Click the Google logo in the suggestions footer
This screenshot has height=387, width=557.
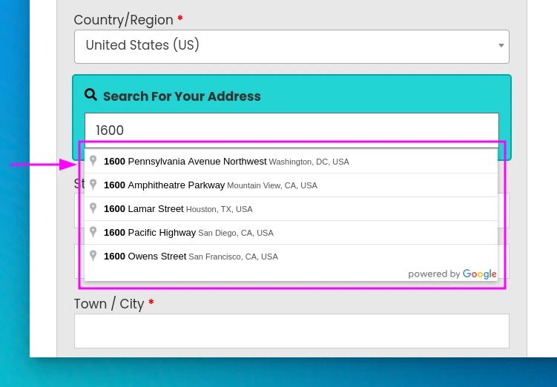480,274
